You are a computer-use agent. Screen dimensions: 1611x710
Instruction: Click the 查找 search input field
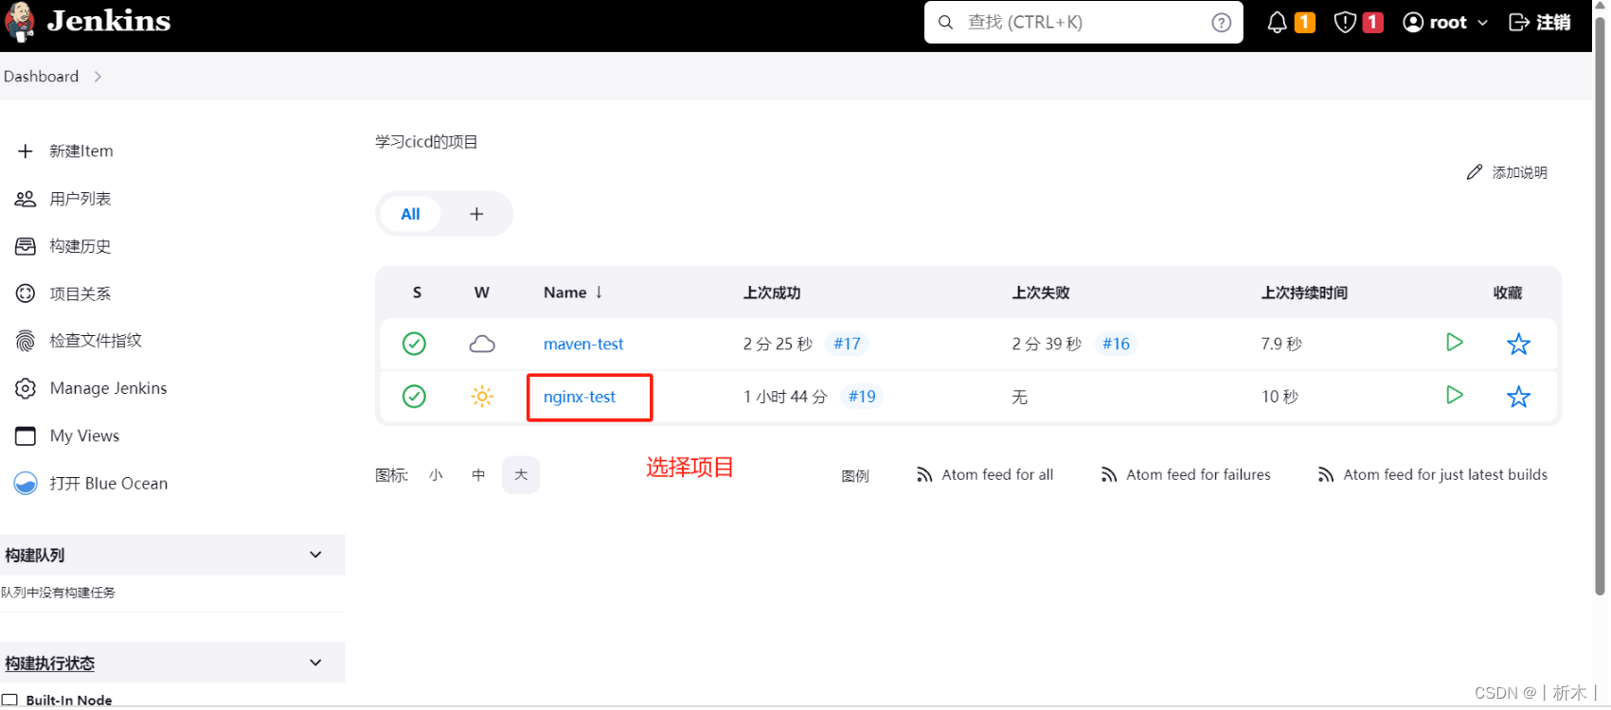1083,23
